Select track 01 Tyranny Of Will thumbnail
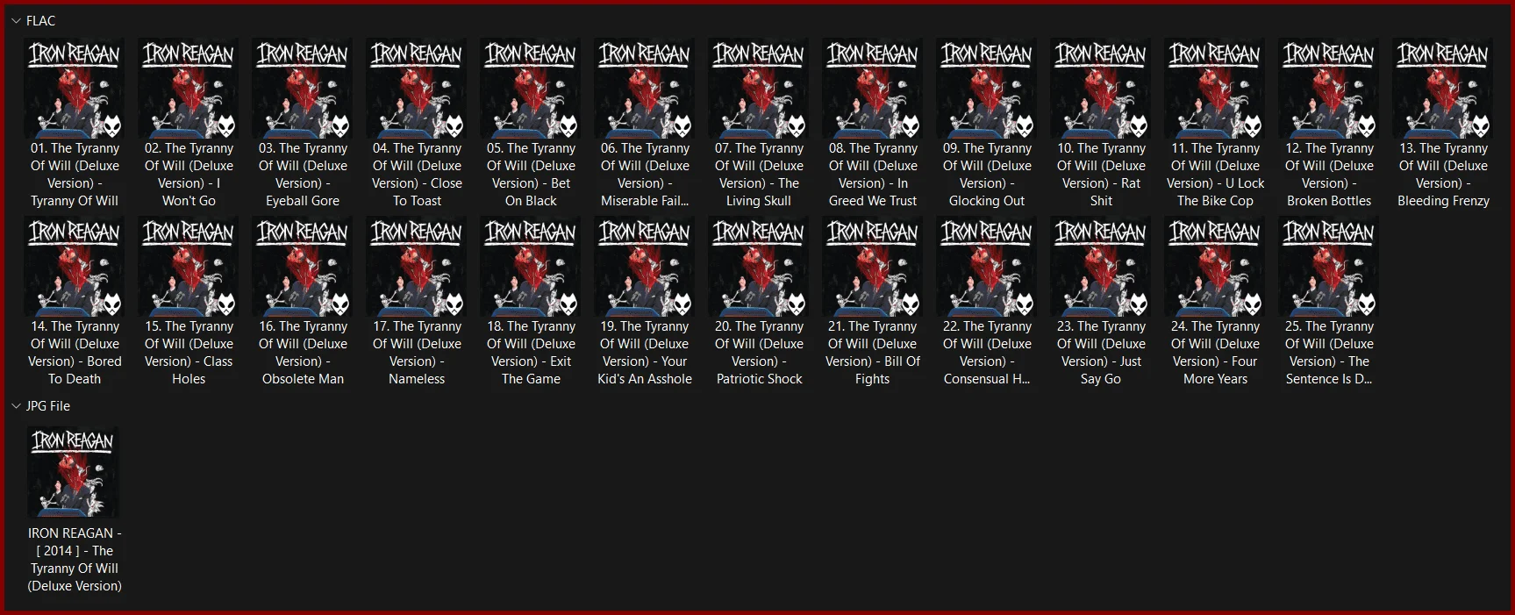This screenshot has width=1515, height=615. coord(75,88)
